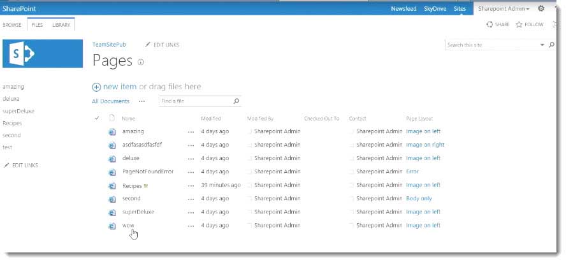Sort by the Modified column header

coord(211,119)
